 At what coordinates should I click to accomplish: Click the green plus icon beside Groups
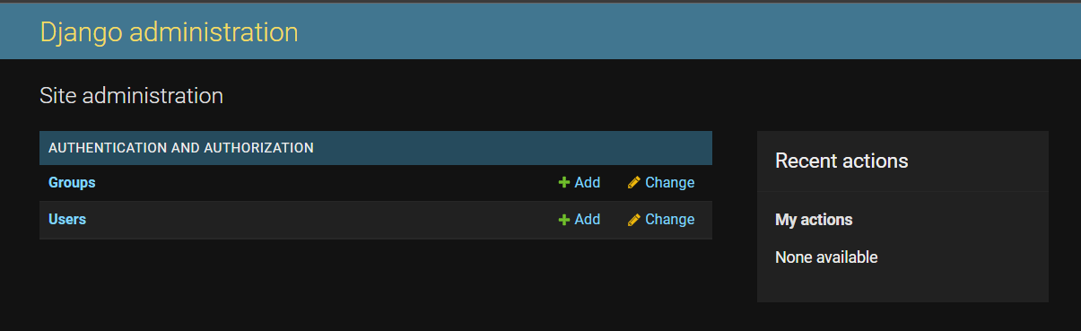click(564, 182)
